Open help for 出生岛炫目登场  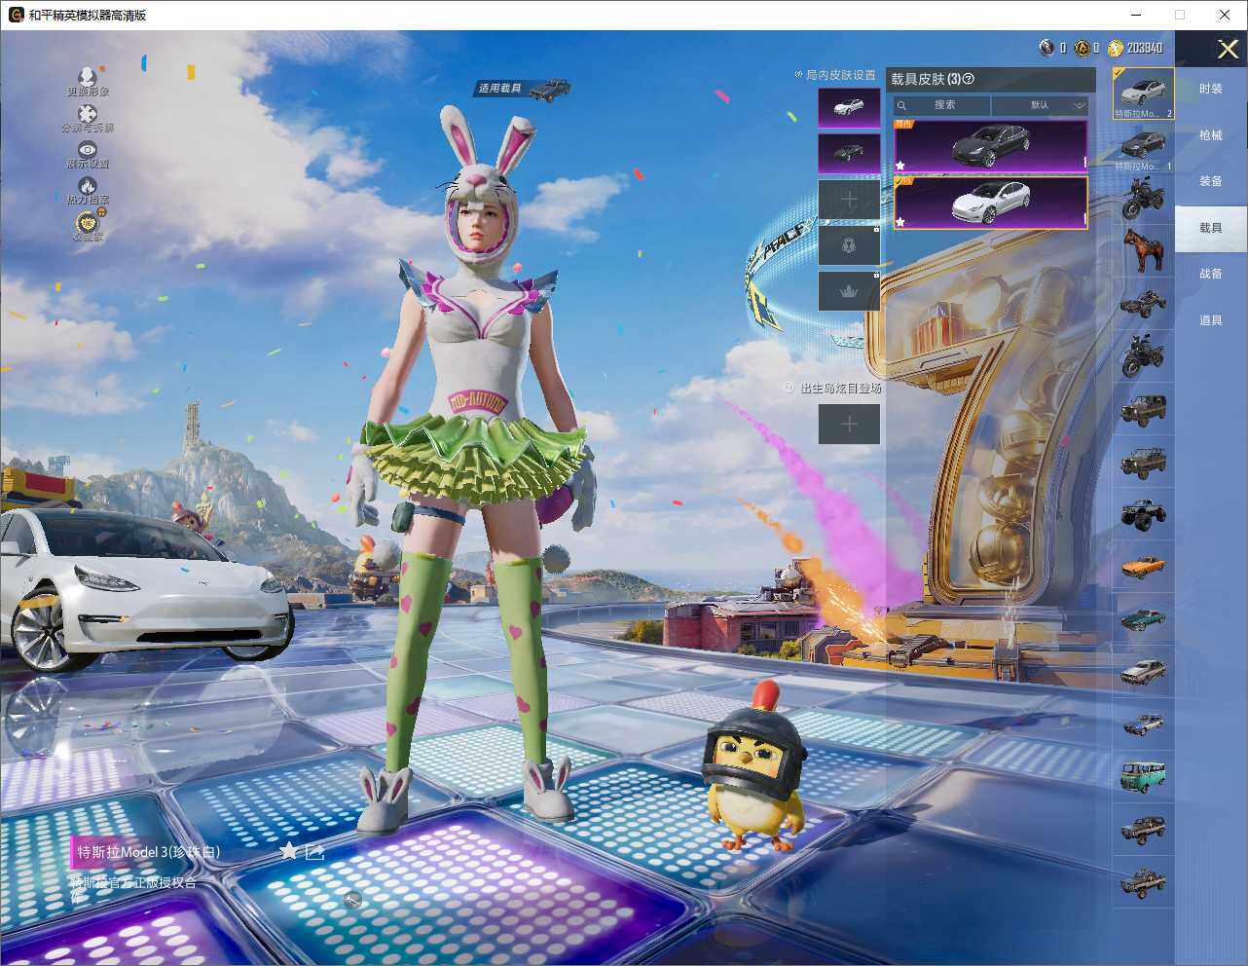click(x=789, y=388)
